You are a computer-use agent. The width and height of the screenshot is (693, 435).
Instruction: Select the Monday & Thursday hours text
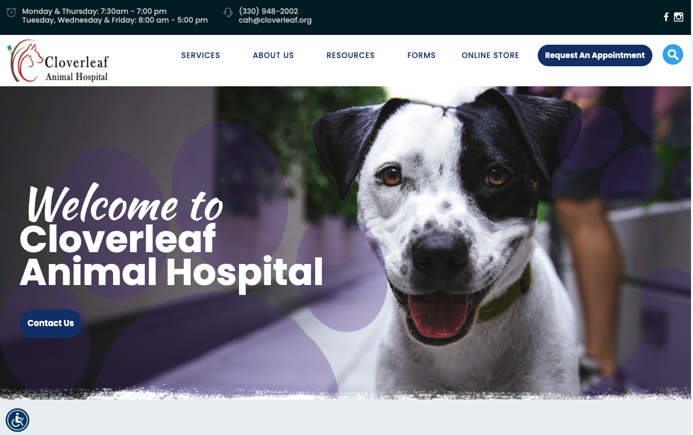pos(94,11)
